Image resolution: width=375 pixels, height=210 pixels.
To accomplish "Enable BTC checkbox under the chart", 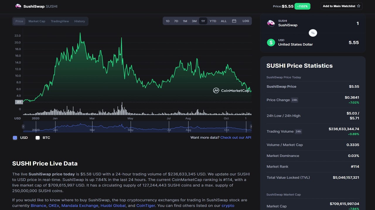I will click(37, 138).
